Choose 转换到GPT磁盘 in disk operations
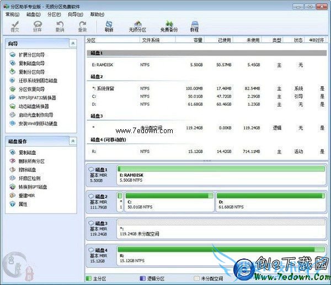331x285 pixels. tap(28, 187)
